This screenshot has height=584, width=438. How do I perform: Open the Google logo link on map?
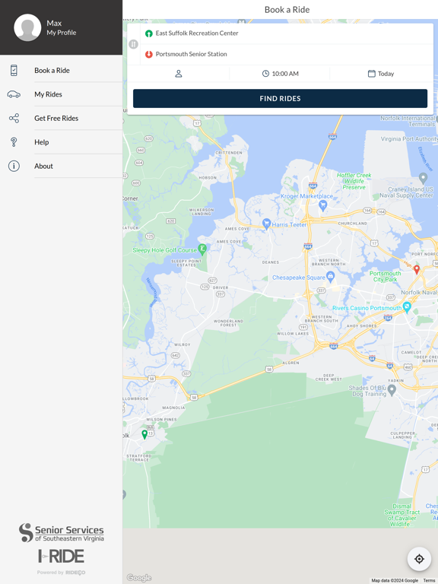(139, 578)
